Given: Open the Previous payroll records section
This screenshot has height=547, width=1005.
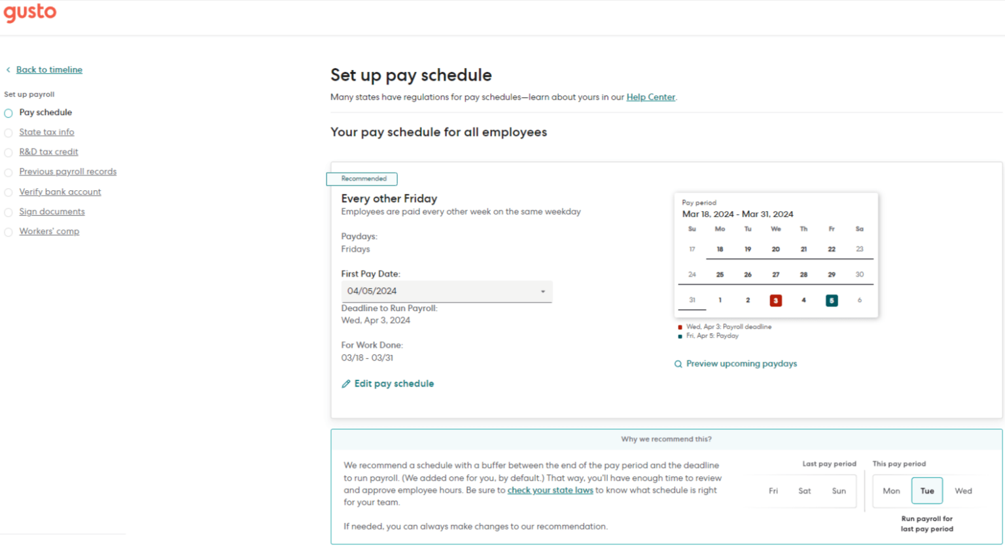Looking at the screenshot, I should coord(68,171).
